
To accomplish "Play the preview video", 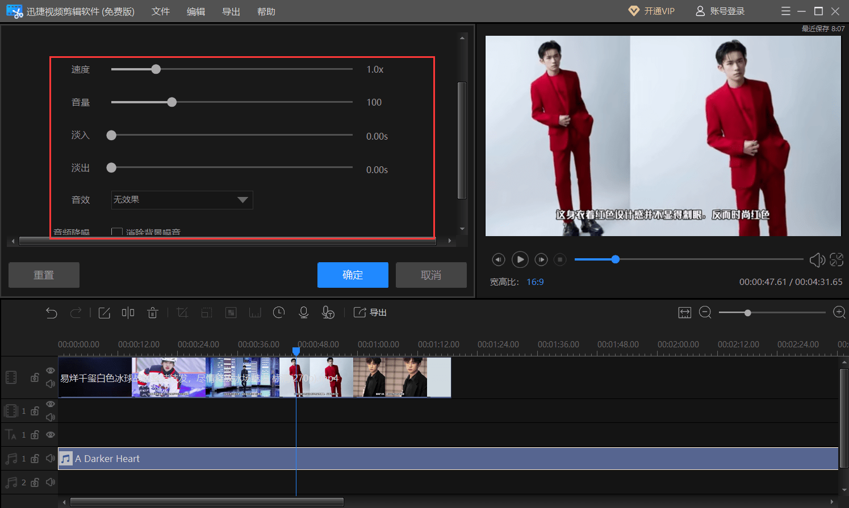I will point(520,259).
